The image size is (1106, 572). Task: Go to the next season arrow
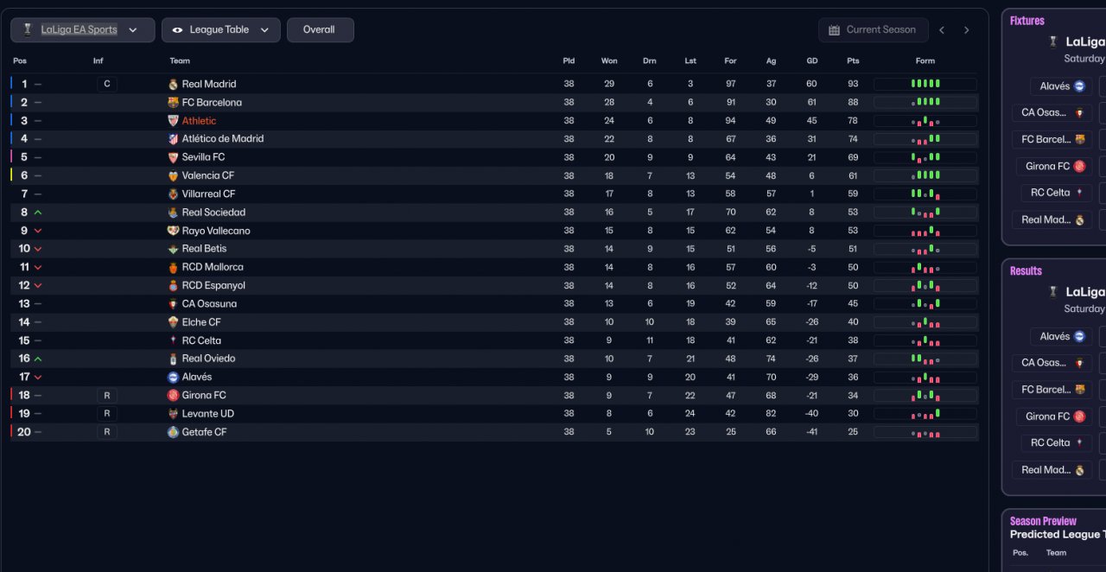coord(966,30)
